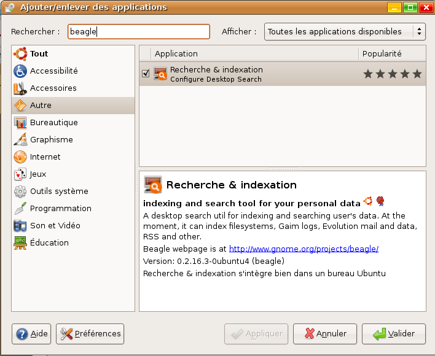Click the Valider button
Image resolution: width=435 pixels, height=356 pixels.
pos(394,333)
